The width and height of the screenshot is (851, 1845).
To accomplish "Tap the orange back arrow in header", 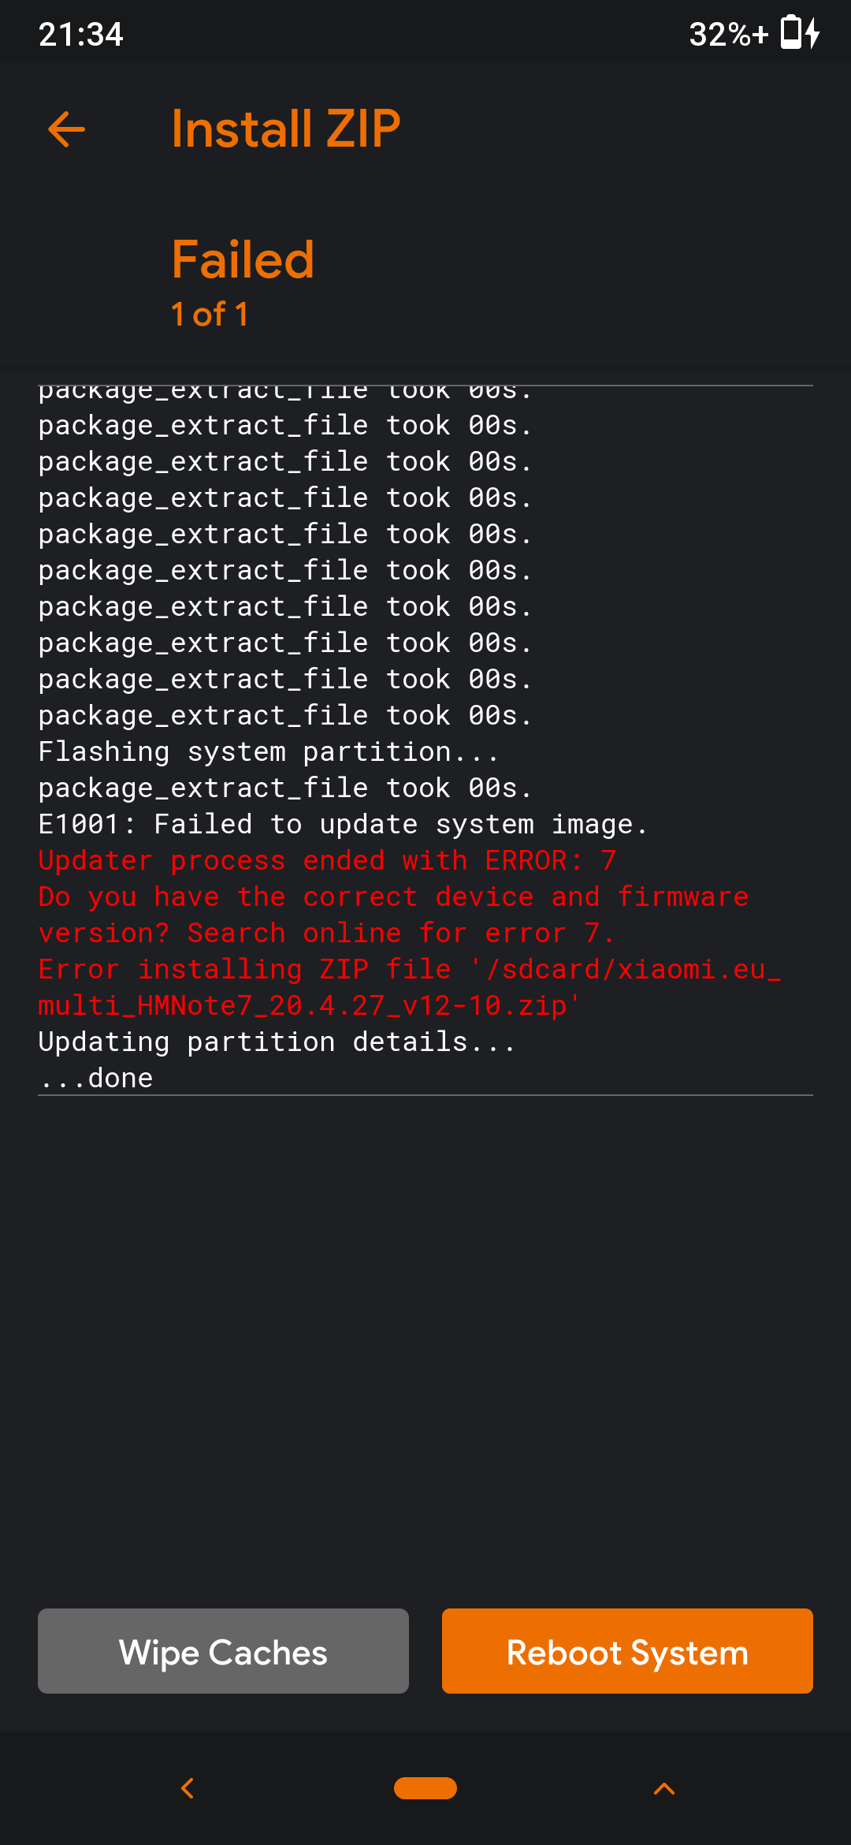I will (66, 129).
